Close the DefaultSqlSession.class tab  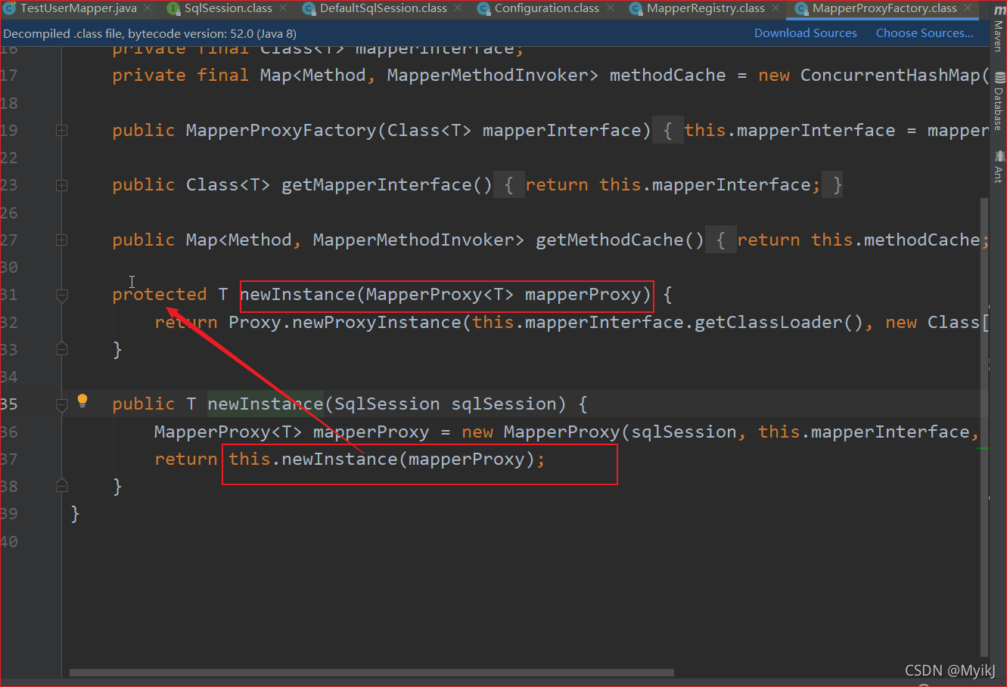pos(458,8)
